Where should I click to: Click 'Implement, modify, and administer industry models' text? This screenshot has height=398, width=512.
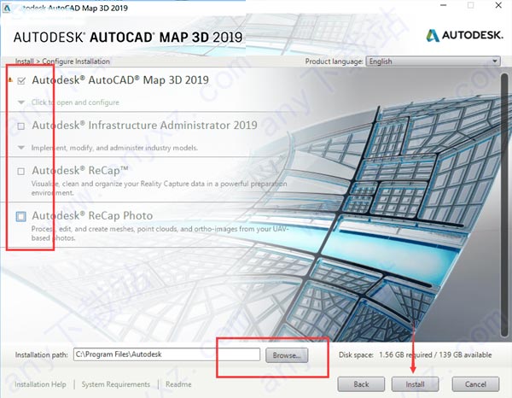click(x=114, y=148)
